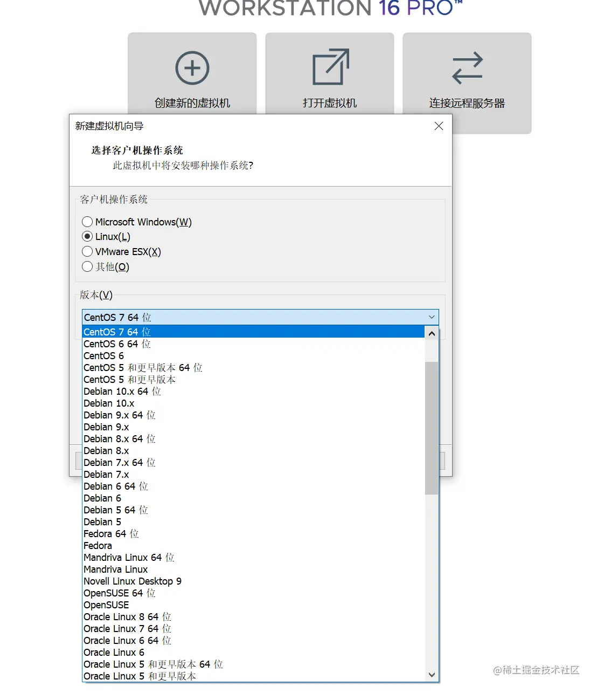Viewport: 597px width, 693px height.
Task: Close the new virtual machine wizard dialog
Action: tap(439, 126)
